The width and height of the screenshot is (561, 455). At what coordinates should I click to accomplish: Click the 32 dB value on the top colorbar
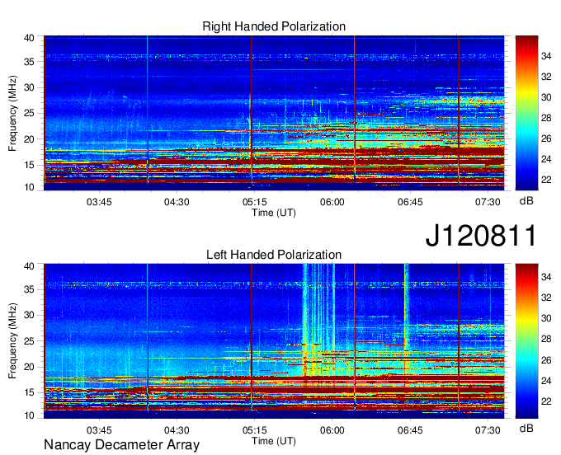click(546, 77)
